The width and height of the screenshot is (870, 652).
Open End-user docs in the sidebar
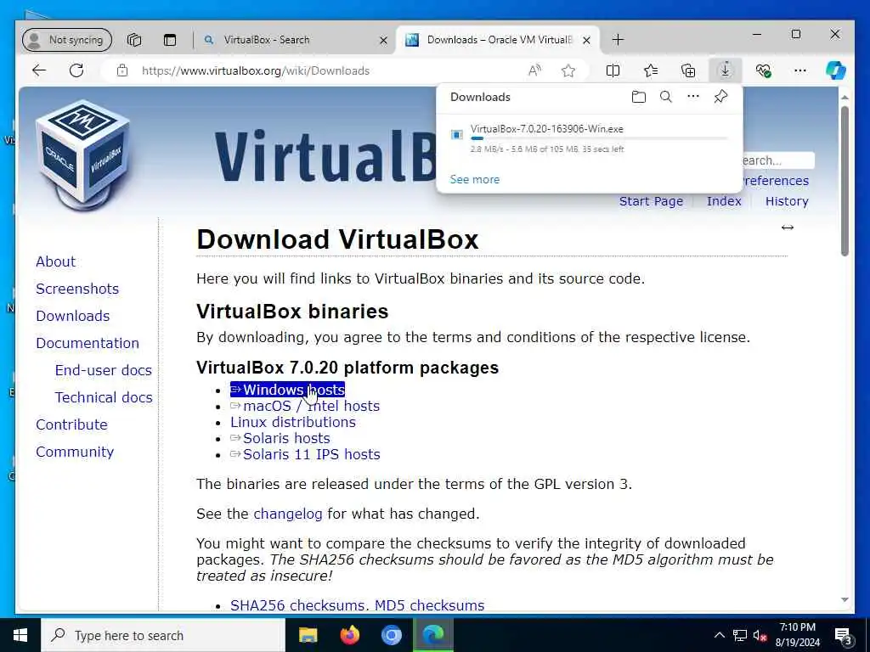point(103,370)
